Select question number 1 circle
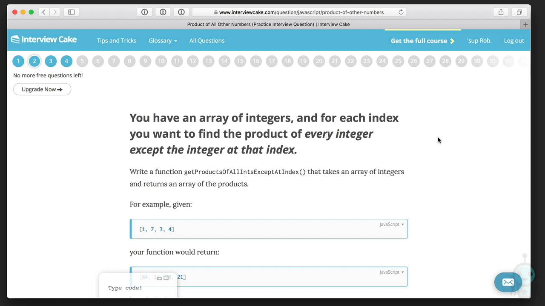The image size is (545, 306). 18,61
